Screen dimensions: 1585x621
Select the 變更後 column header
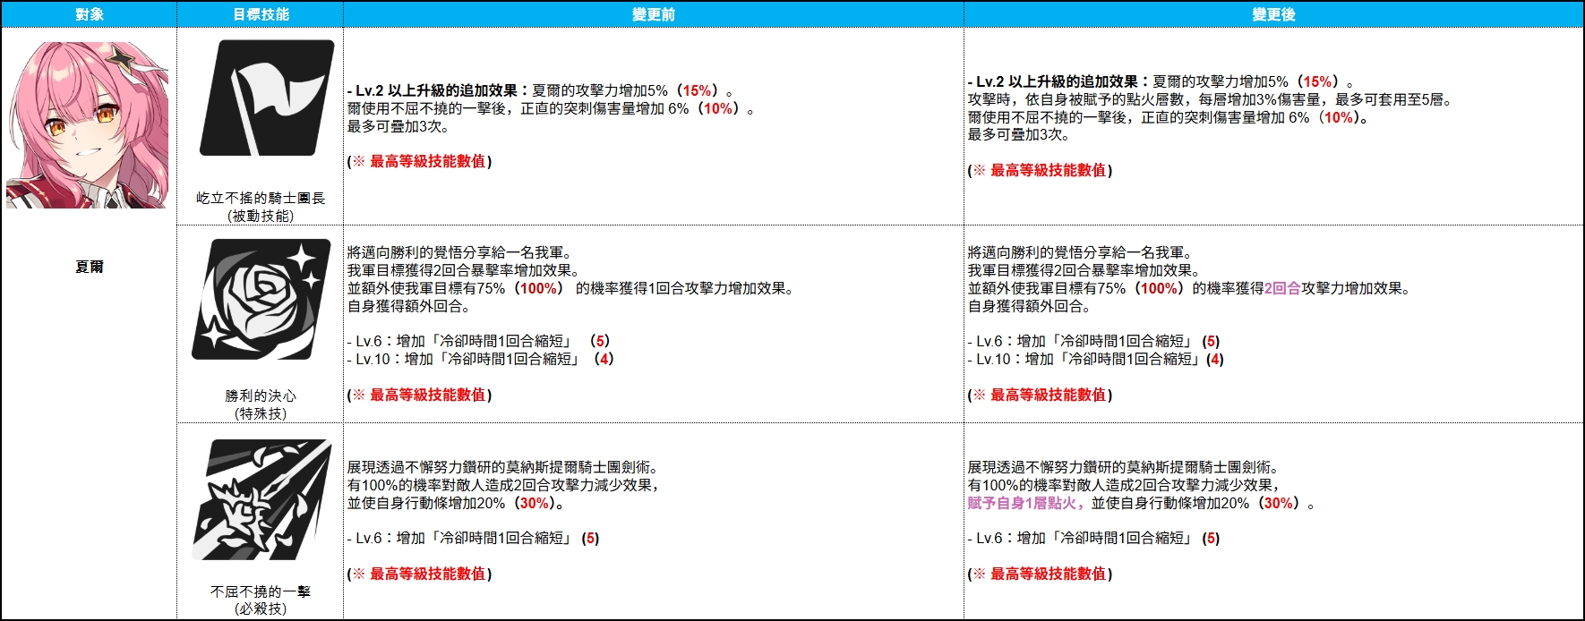point(1273,14)
